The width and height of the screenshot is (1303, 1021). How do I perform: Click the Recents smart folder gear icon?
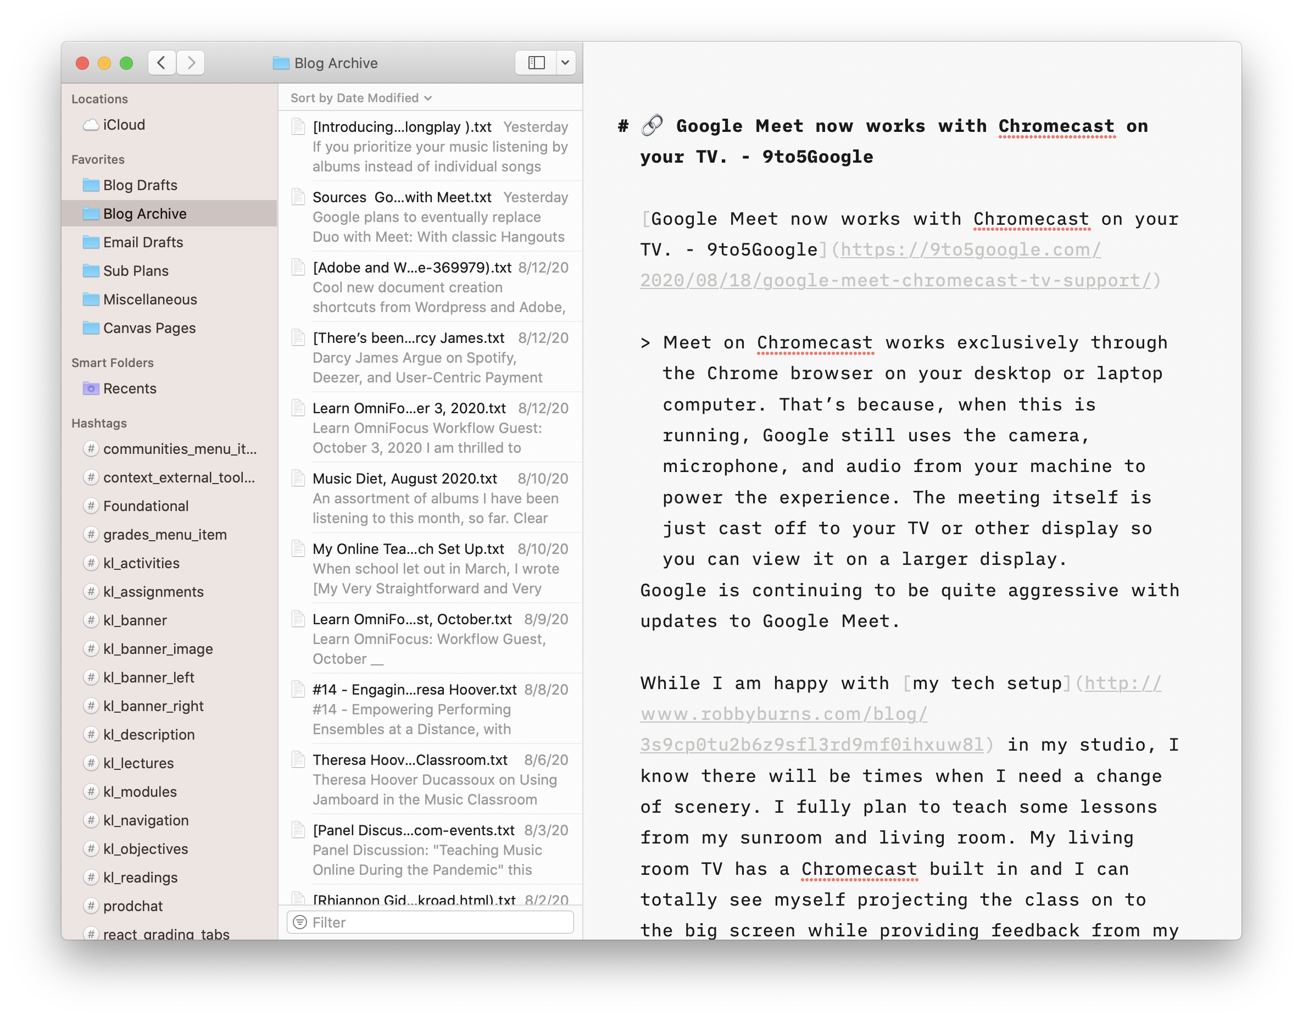click(91, 389)
